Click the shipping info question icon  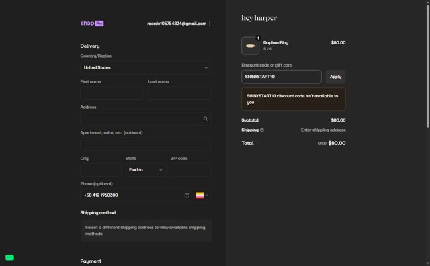coord(262,130)
